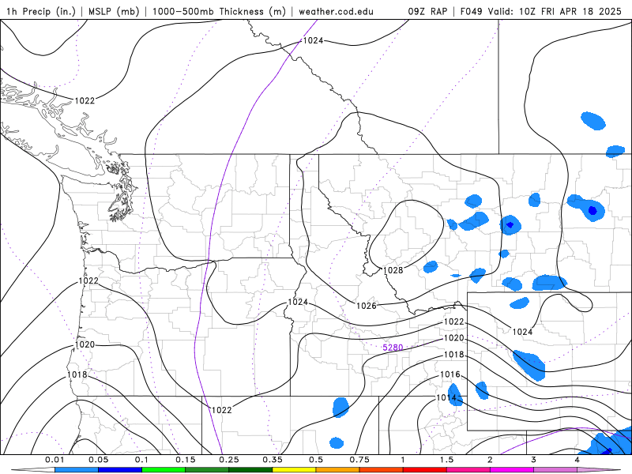Pick the orange 0.5–0.75 legend swatch
This screenshot has width=632, height=474.
click(x=338, y=470)
